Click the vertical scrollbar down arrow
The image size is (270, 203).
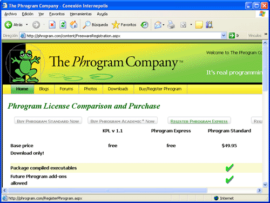coord(265,185)
